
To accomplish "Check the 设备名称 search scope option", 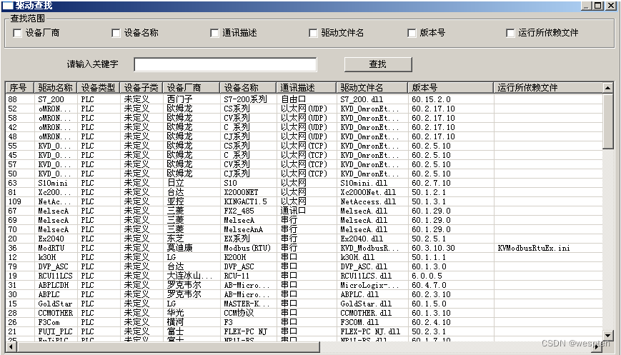I will pyautogui.click(x=116, y=33).
